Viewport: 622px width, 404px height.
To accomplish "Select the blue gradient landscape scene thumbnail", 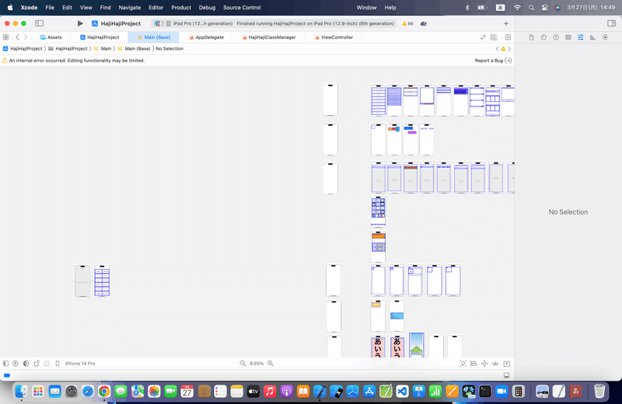I will coord(417,345).
